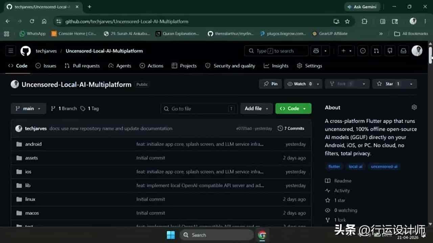The image size is (433, 243).
Task: Go to the GitHub homepage via the Octocat logo
Action: 26,51
